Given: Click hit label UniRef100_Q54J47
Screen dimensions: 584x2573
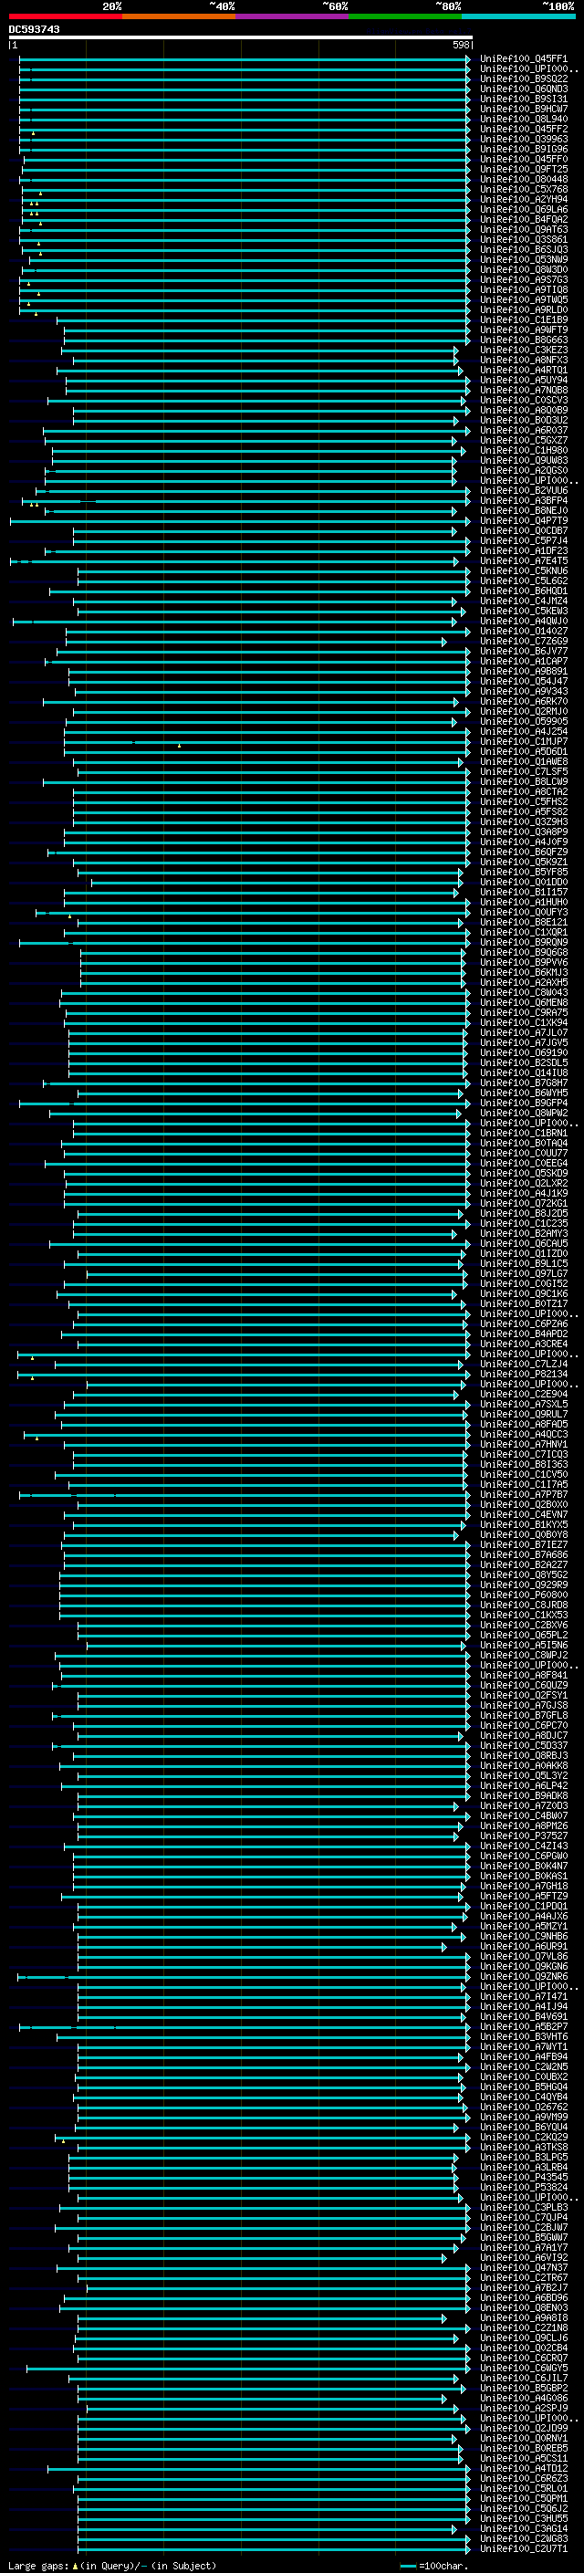Looking at the screenshot, I should click(x=523, y=681).
